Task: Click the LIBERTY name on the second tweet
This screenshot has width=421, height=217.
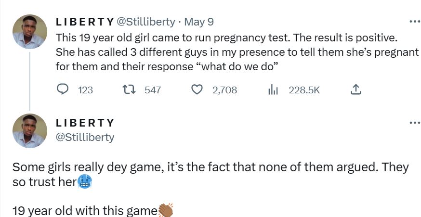Action: [85, 123]
